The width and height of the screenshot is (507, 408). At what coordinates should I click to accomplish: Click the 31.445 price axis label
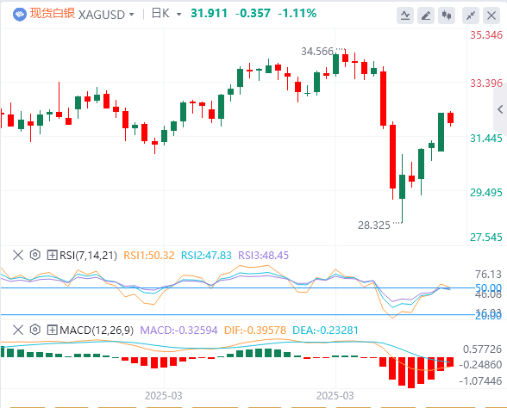pyautogui.click(x=486, y=138)
